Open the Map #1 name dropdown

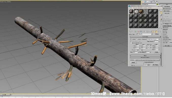145,34
